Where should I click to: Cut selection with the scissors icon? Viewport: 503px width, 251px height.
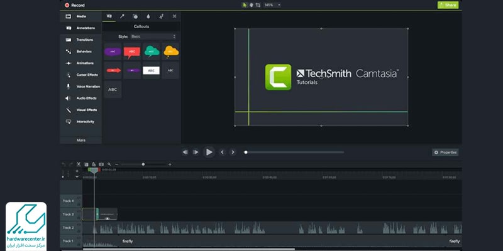(79, 164)
